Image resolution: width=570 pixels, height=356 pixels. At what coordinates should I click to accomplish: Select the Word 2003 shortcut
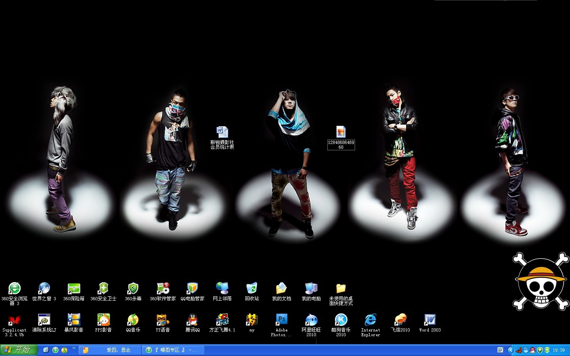[x=430, y=323]
